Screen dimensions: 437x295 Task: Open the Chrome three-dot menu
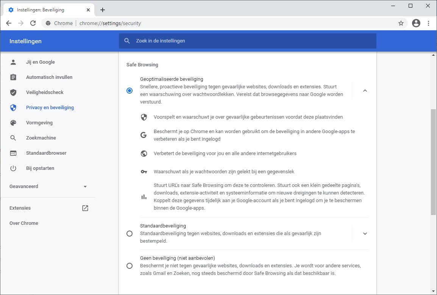(428, 23)
